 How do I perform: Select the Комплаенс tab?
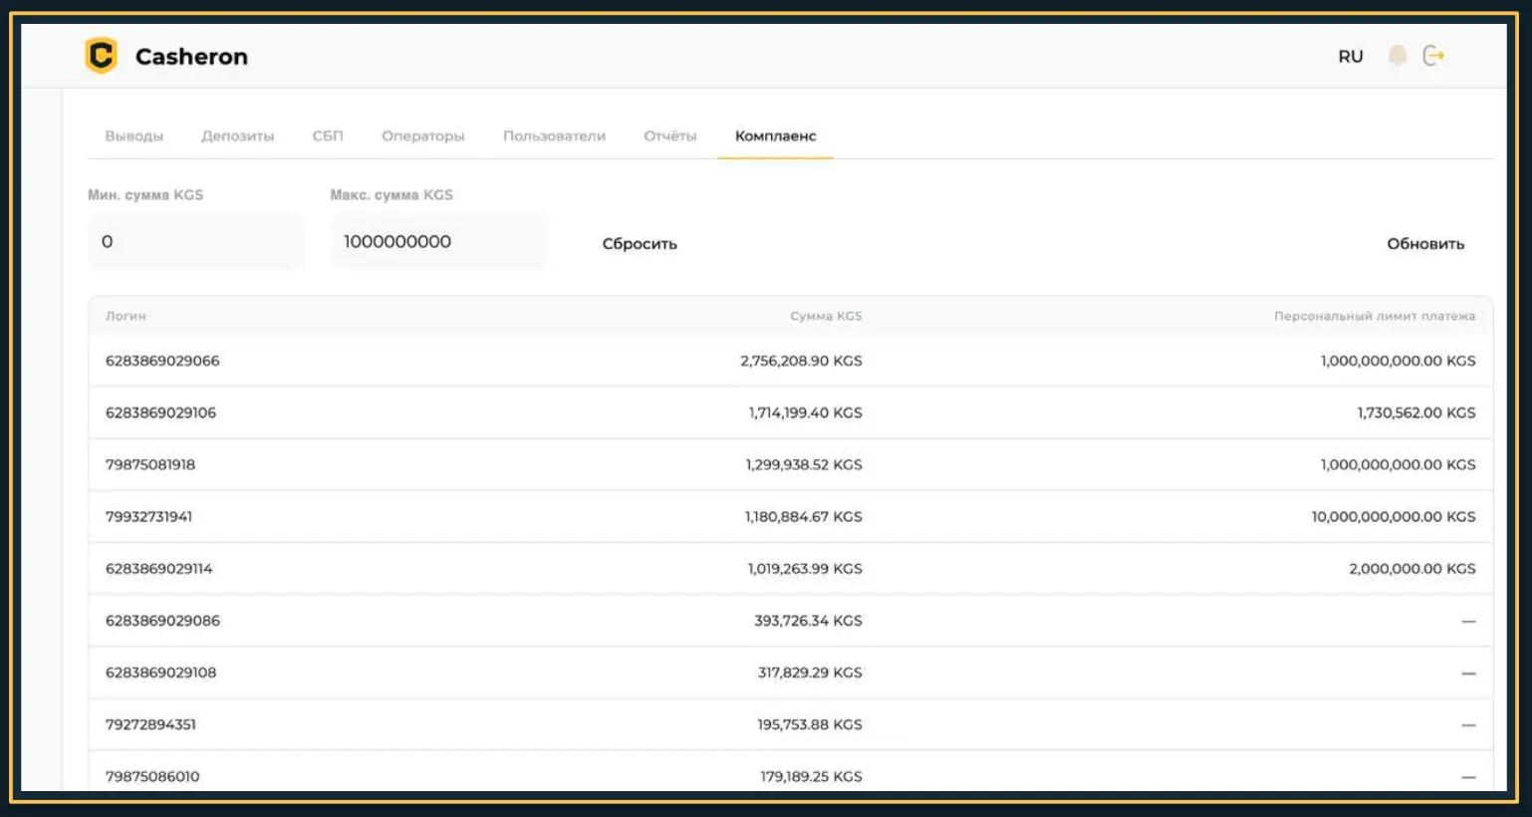[x=776, y=136]
